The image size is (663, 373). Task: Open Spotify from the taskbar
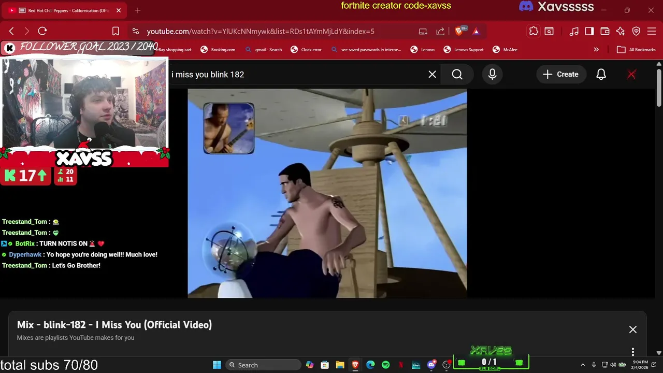pos(385,365)
